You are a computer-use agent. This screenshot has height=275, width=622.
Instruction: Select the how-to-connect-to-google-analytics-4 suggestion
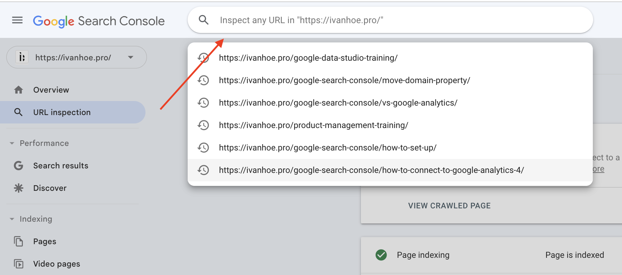(371, 170)
